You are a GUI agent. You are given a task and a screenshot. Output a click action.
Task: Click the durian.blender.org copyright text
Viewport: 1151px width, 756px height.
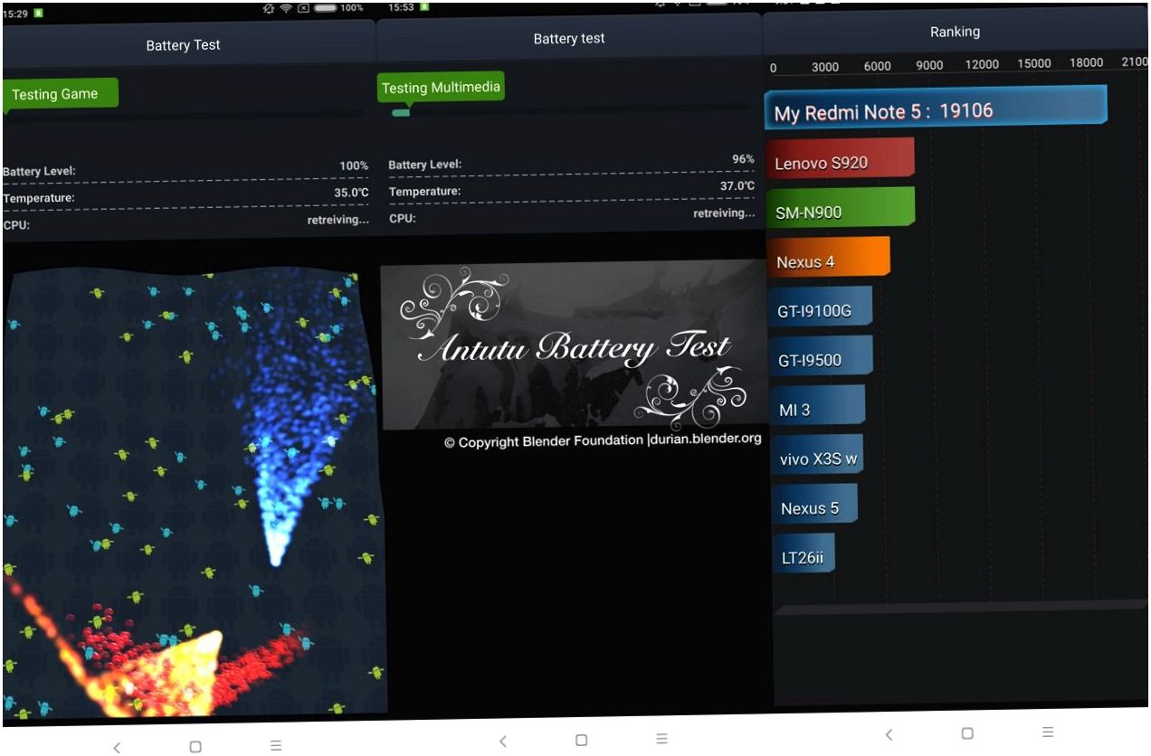[603, 440]
